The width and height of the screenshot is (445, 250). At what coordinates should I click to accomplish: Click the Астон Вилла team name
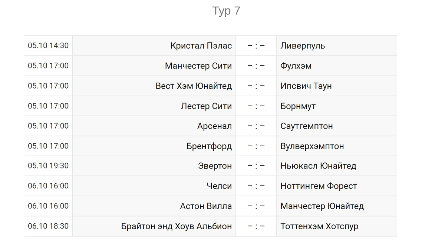[x=206, y=206]
